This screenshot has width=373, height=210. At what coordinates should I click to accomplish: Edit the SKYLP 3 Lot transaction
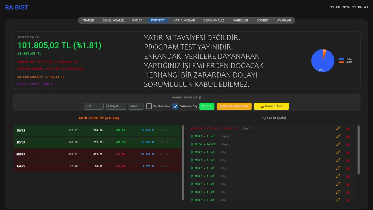click(x=338, y=184)
